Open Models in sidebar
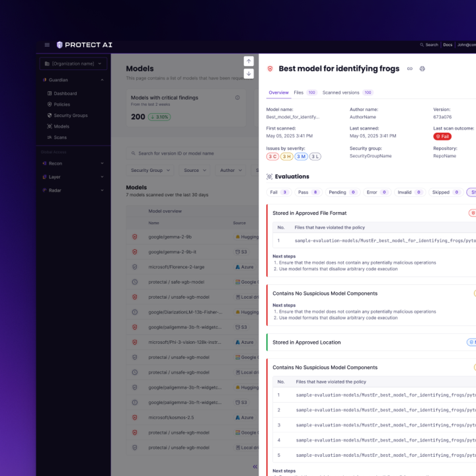 pos(58,126)
